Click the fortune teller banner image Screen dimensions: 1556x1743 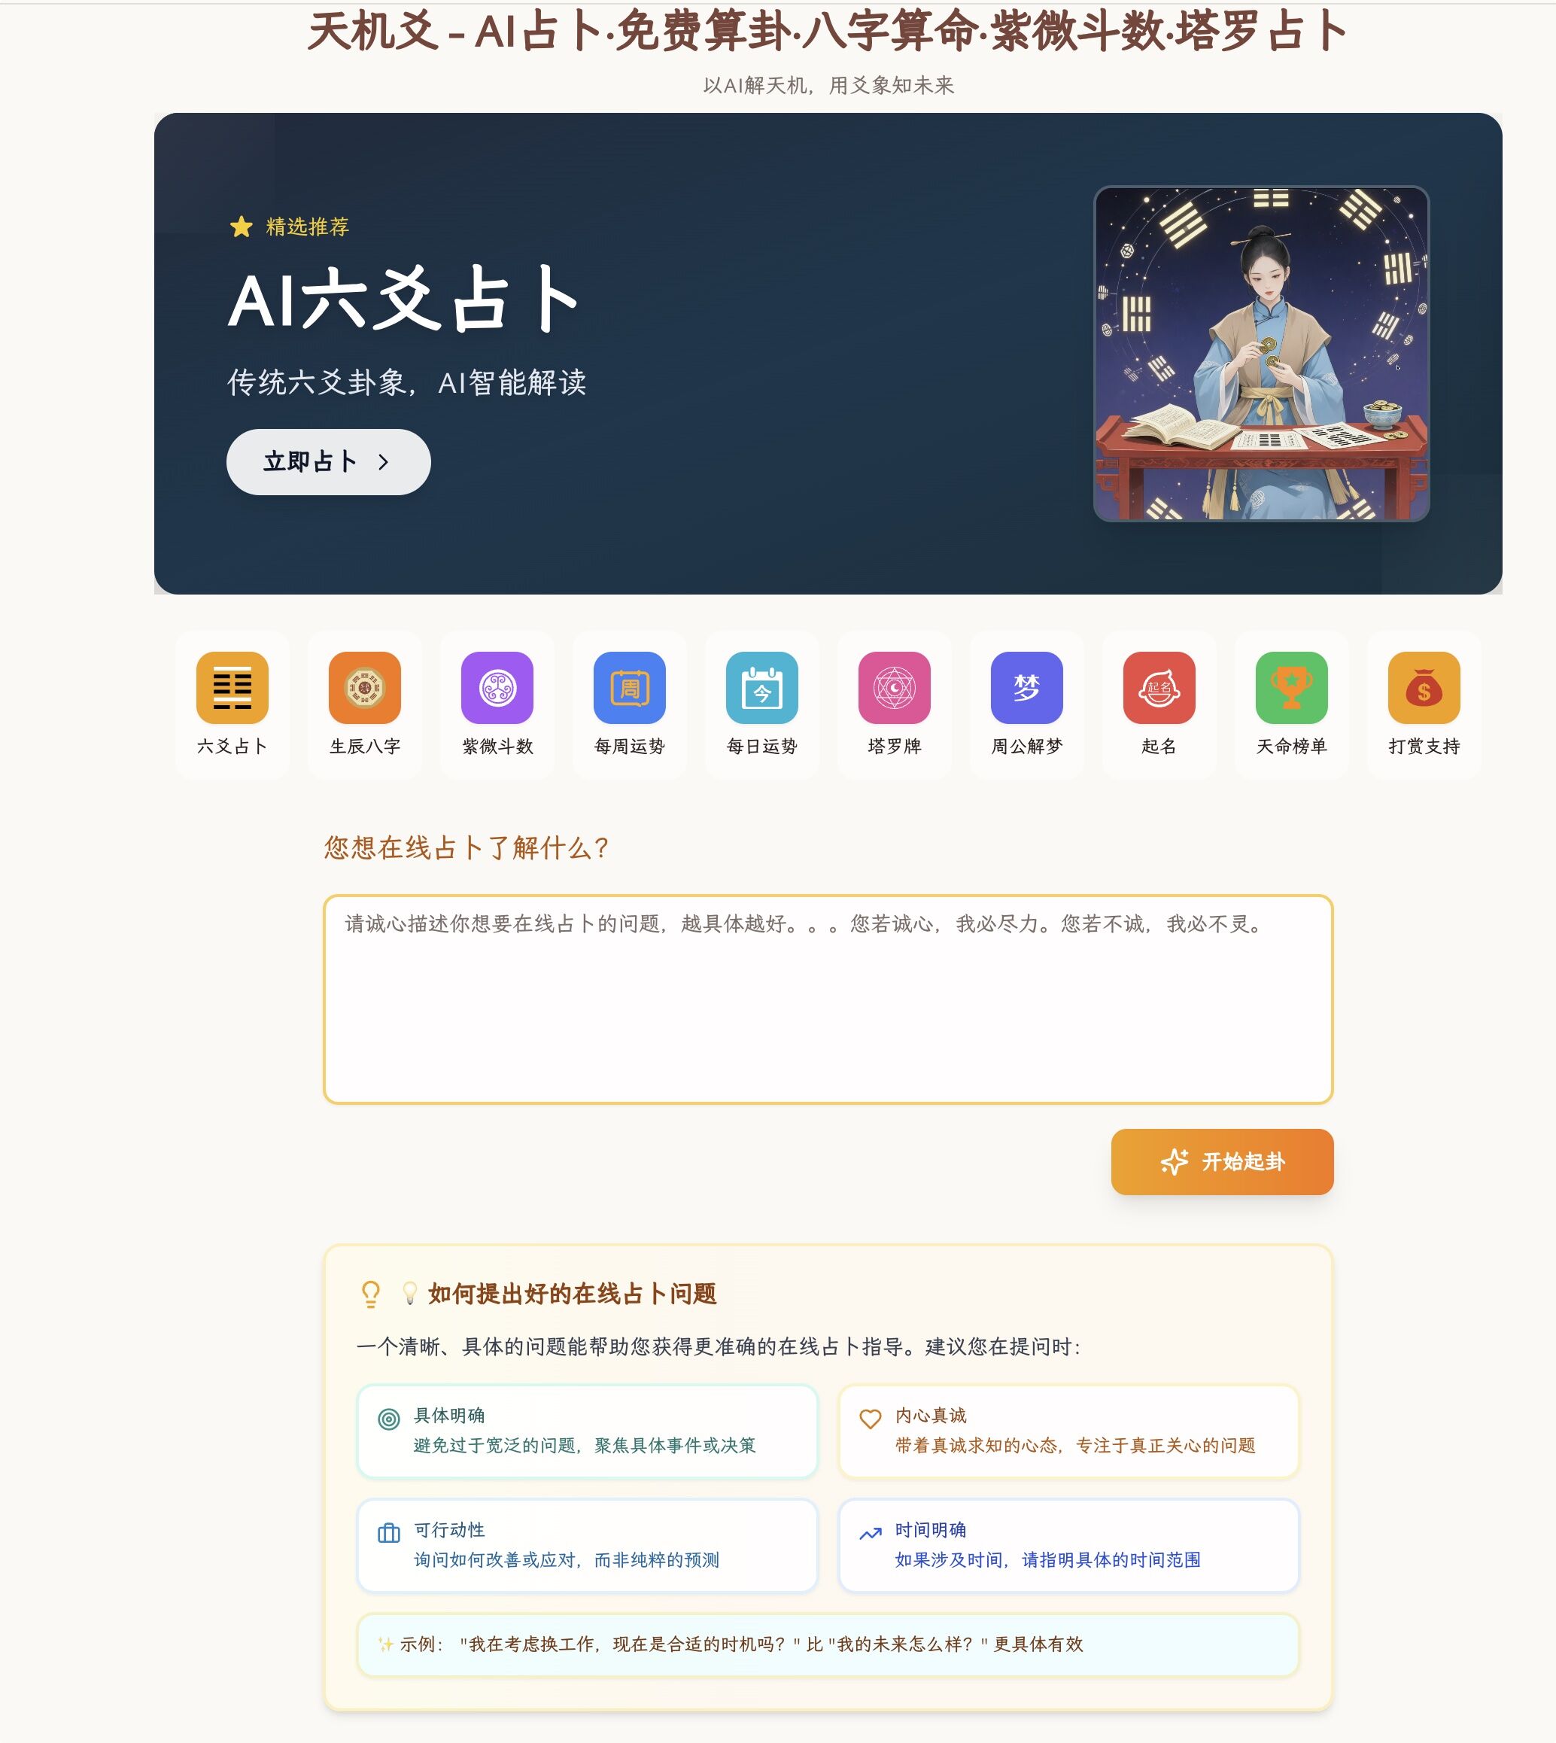tap(1261, 353)
